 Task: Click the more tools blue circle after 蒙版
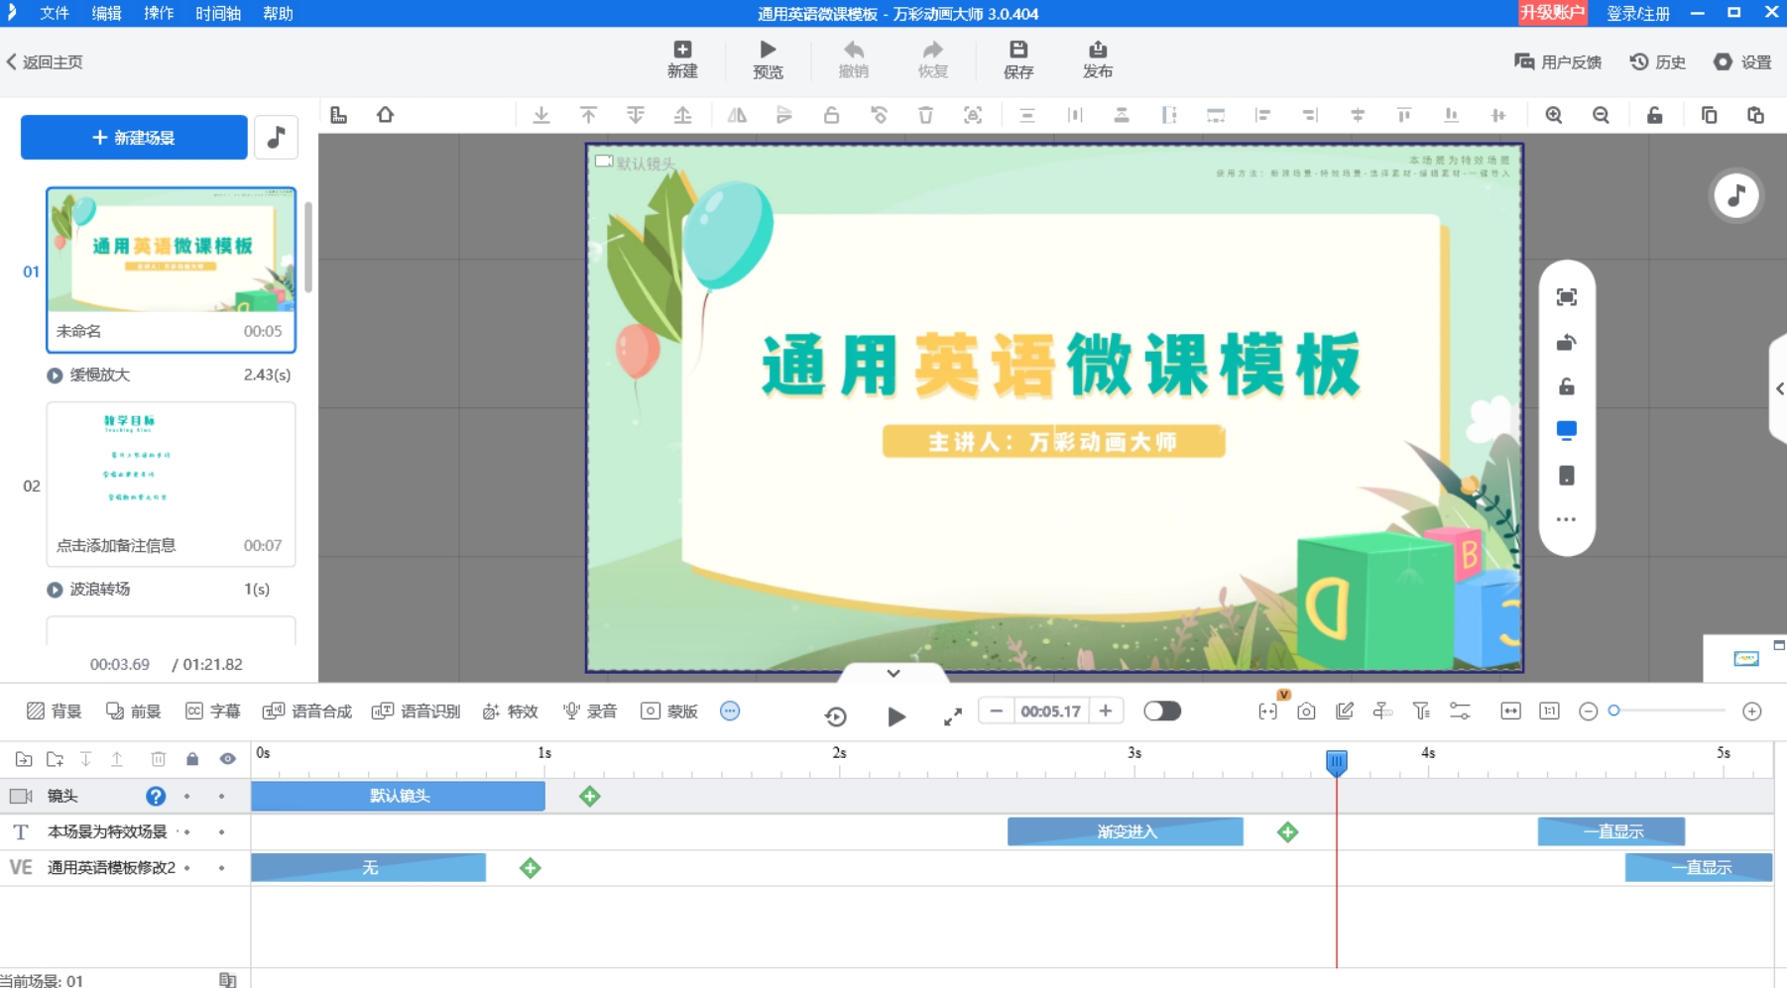click(730, 711)
